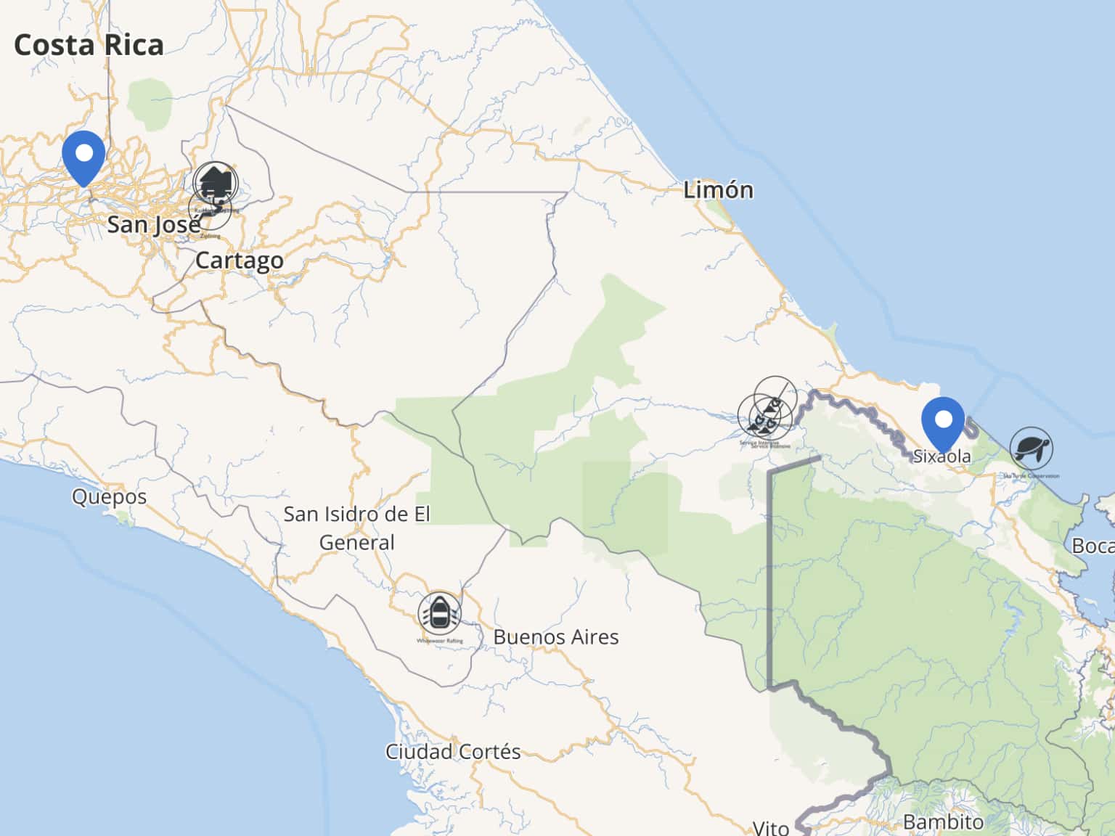This screenshot has height=836, width=1115.
Task: Click the house icon marker near San José
Action: click(216, 184)
